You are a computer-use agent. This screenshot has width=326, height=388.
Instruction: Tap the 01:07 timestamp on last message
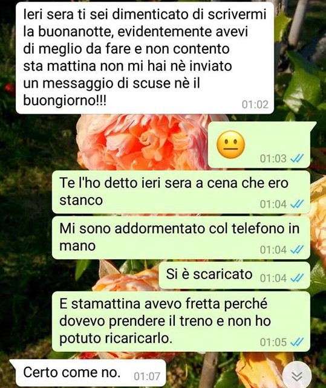click(x=147, y=377)
